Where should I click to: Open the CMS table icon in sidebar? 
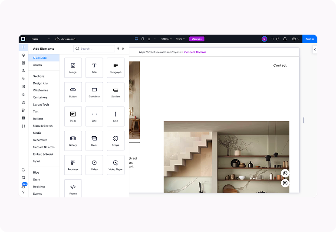[x=23, y=118]
